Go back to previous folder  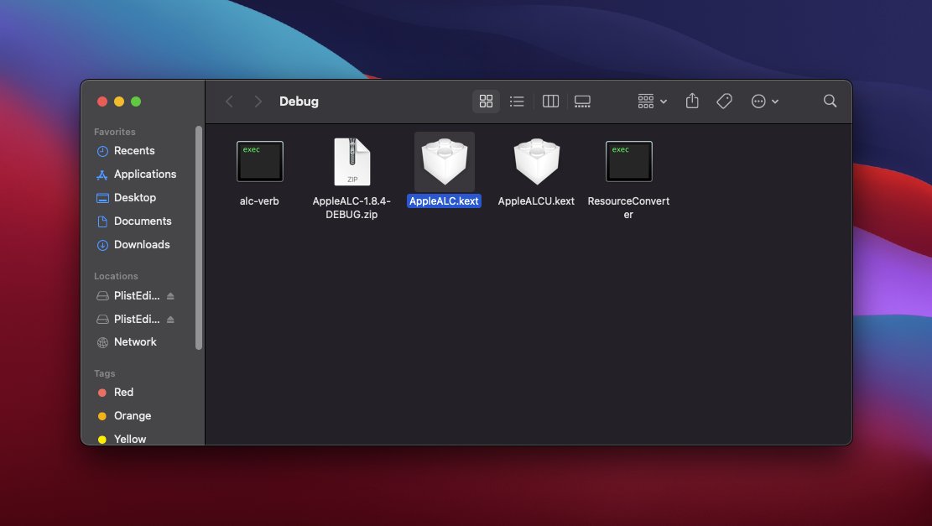click(x=229, y=102)
